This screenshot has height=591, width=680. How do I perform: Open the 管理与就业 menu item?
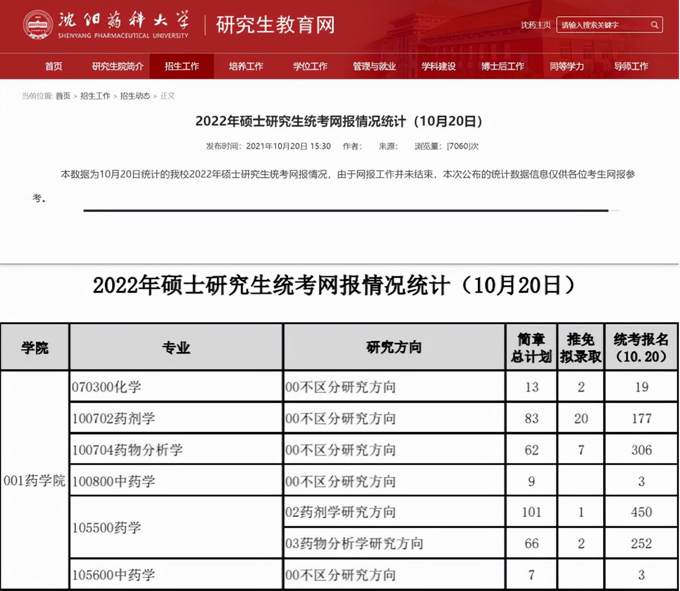pyautogui.click(x=374, y=66)
